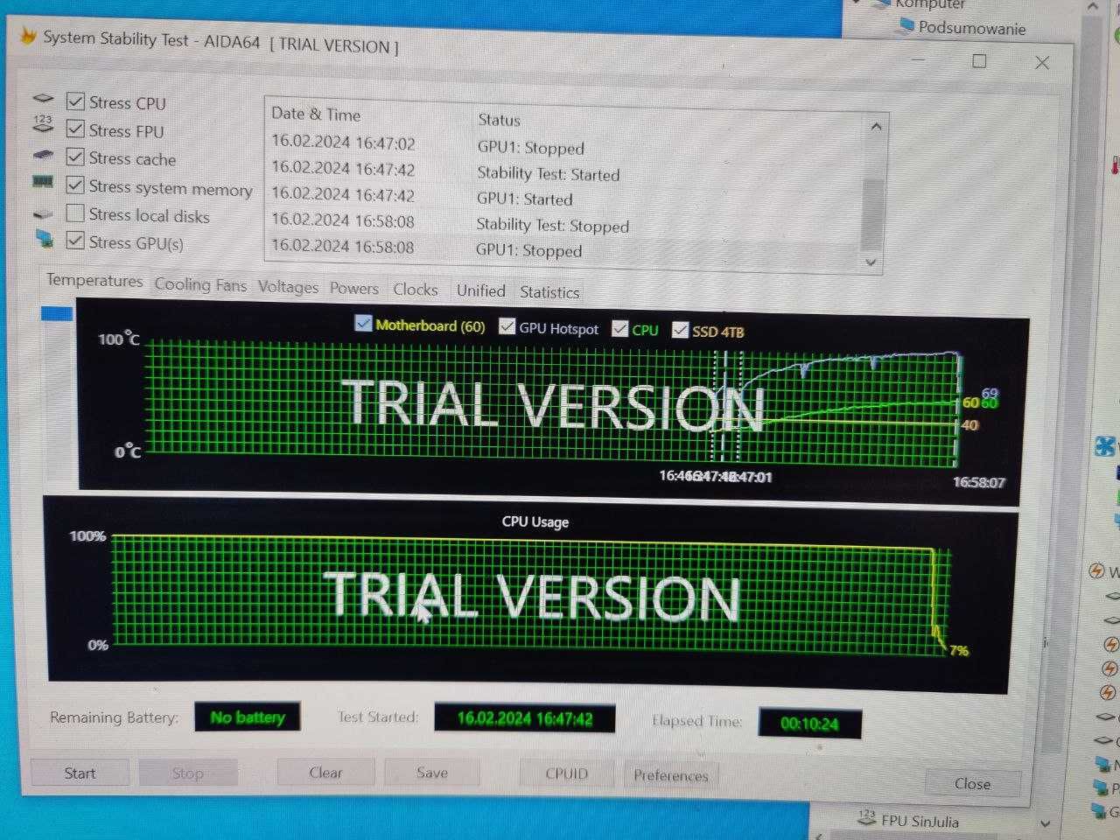Close the System Stability Test window with X
The height and width of the screenshot is (840, 1120).
[1041, 62]
